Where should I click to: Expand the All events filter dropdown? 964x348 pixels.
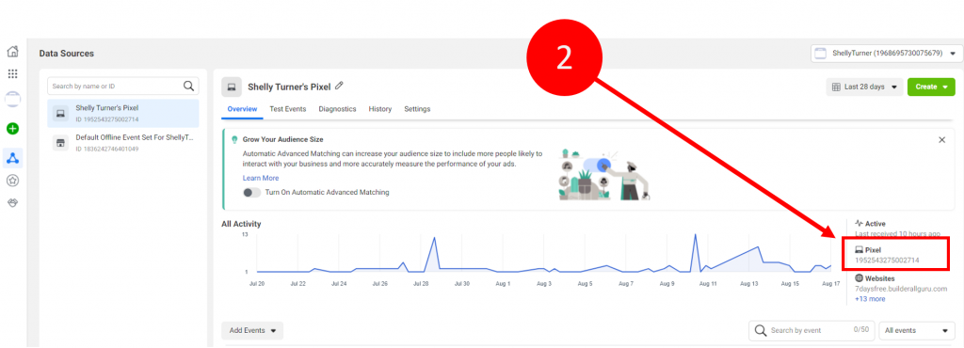[x=917, y=330]
